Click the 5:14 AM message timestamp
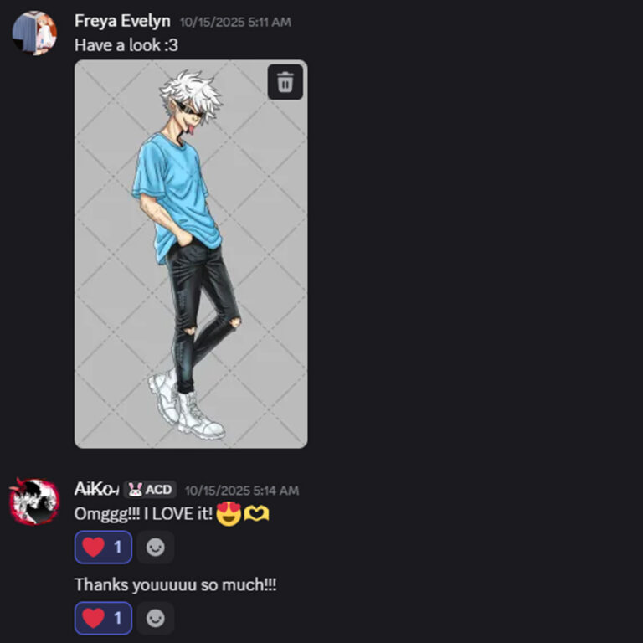 [241, 491]
